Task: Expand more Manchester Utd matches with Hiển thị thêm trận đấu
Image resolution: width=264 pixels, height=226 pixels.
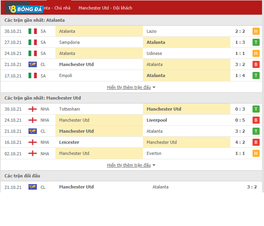Action: 131,165
